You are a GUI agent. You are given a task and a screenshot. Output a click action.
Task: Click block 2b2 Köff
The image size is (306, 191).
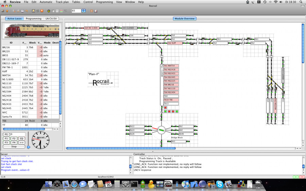[175, 43]
